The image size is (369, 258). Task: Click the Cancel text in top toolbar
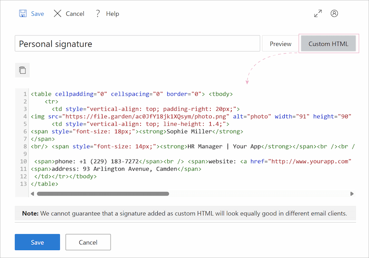coord(75,14)
